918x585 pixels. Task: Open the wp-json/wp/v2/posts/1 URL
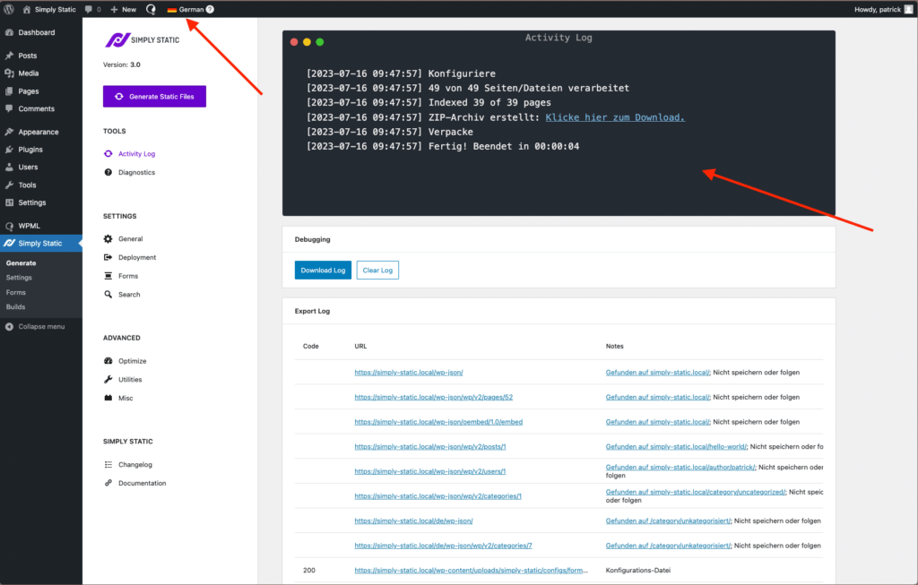(430, 447)
